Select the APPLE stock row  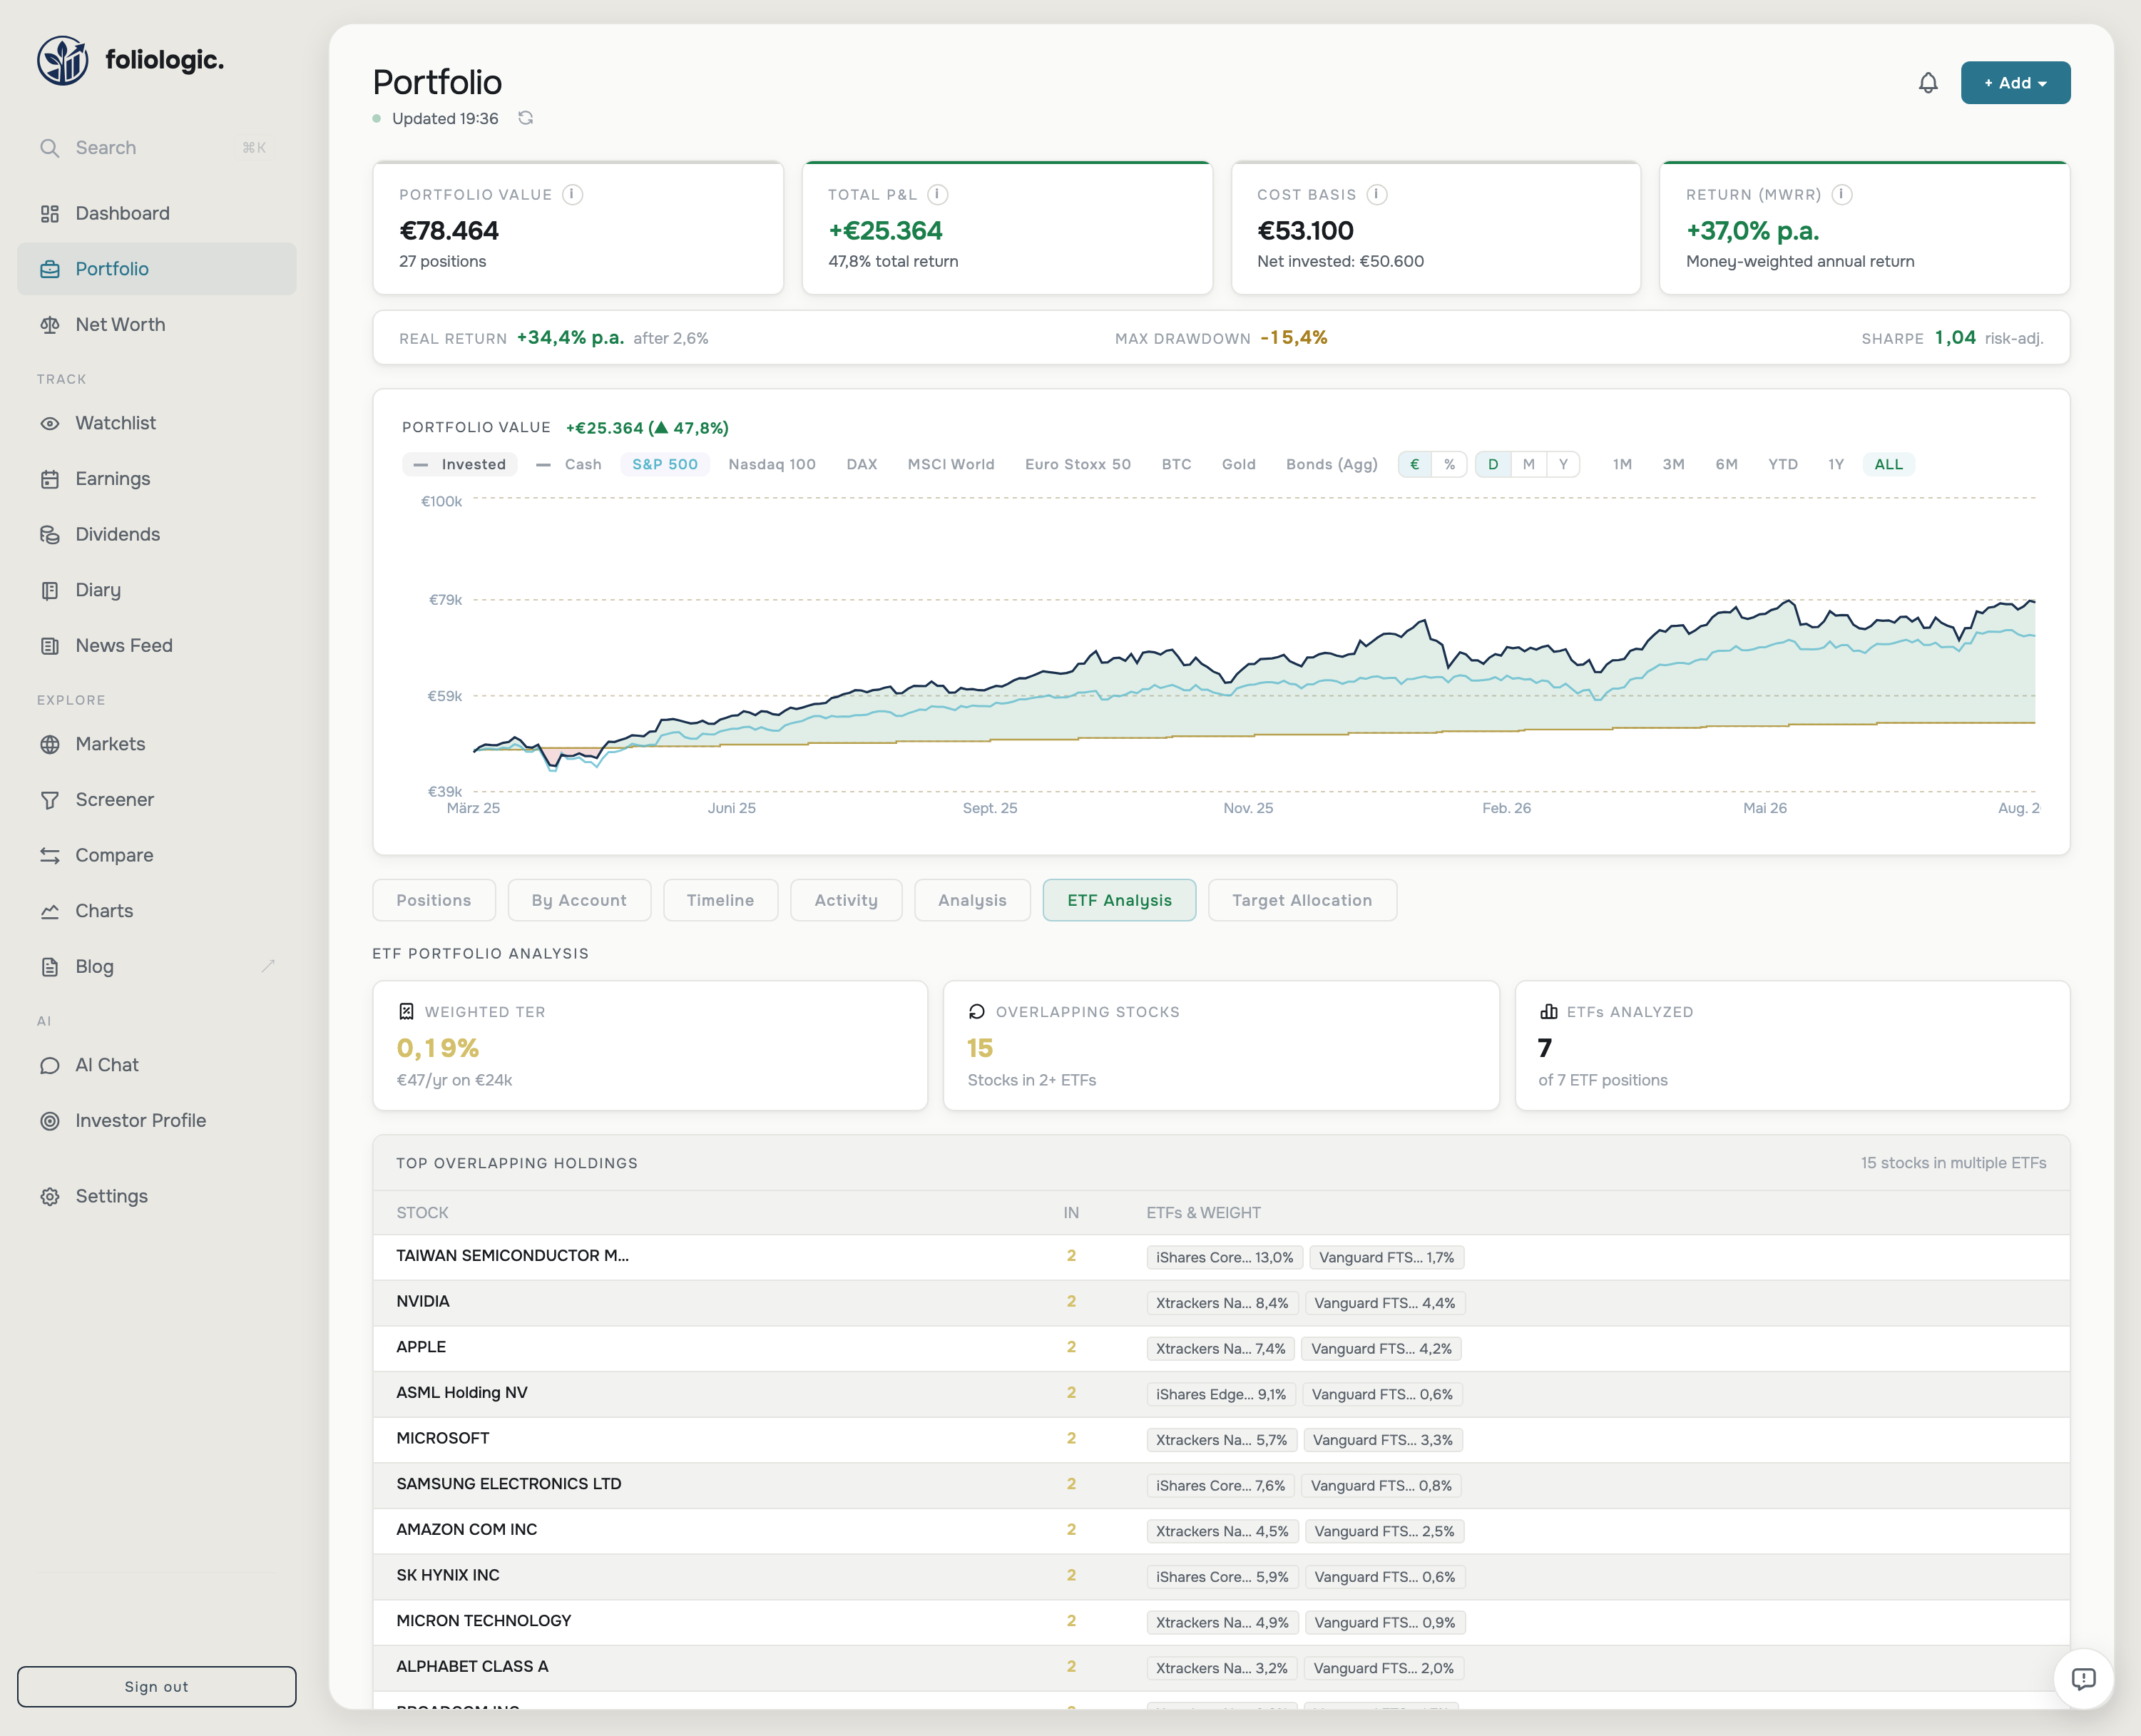tap(1221, 1348)
